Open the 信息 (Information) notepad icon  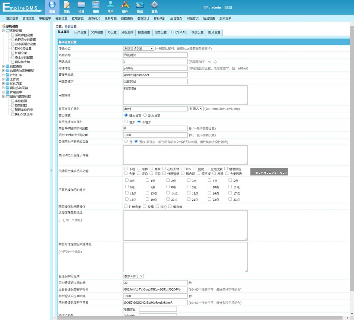click(67, 5)
